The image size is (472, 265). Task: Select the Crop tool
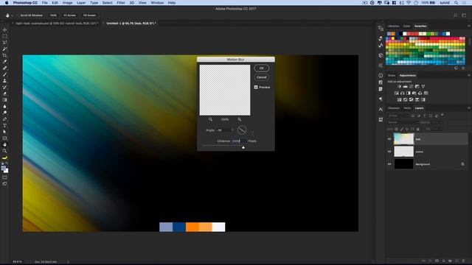pyautogui.click(x=5, y=55)
